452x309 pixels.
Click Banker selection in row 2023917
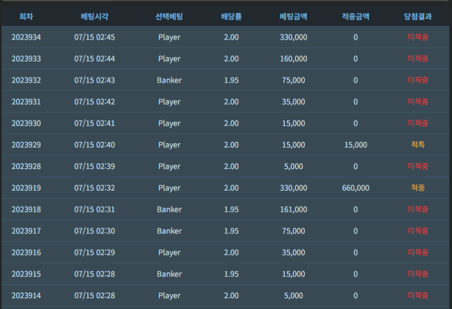point(169,231)
